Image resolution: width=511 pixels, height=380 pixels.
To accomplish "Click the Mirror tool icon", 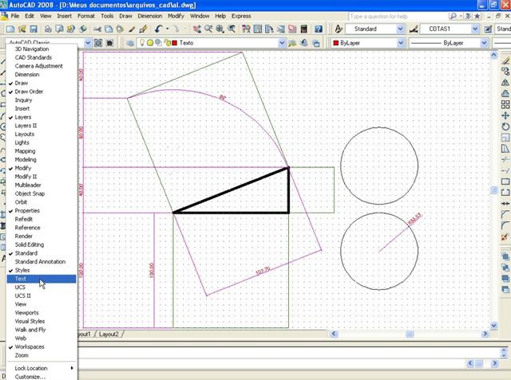I will coord(505,81).
